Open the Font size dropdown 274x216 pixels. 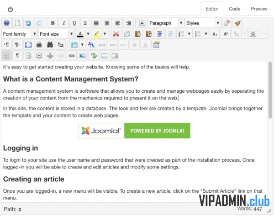[57, 34]
